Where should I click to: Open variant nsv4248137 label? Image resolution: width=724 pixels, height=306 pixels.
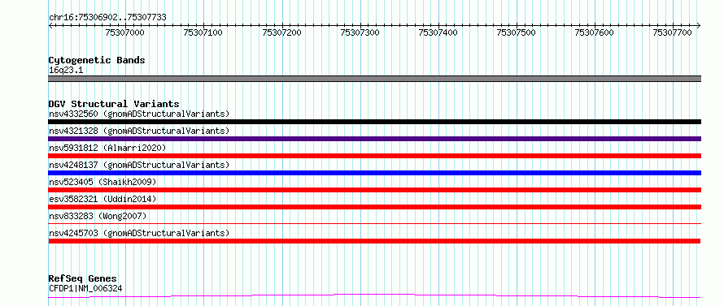click(139, 165)
